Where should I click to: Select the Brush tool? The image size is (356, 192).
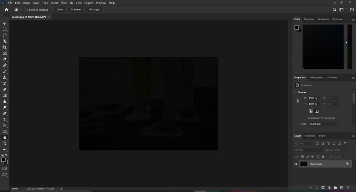[5, 71]
